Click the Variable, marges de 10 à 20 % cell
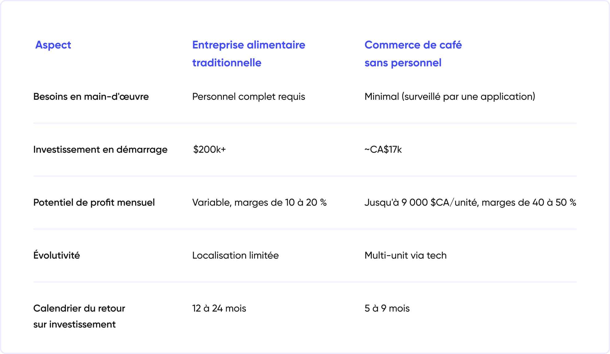Image resolution: width=610 pixels, height=354 pixels. click(x=259, y=203)
